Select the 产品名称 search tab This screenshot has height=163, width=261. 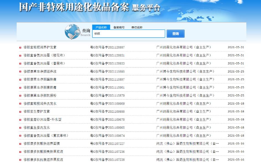(101, 27)
